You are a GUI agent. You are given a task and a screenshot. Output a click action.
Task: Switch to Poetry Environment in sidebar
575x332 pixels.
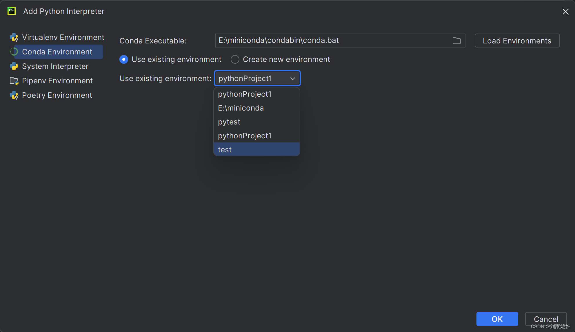tap(57, 95)
